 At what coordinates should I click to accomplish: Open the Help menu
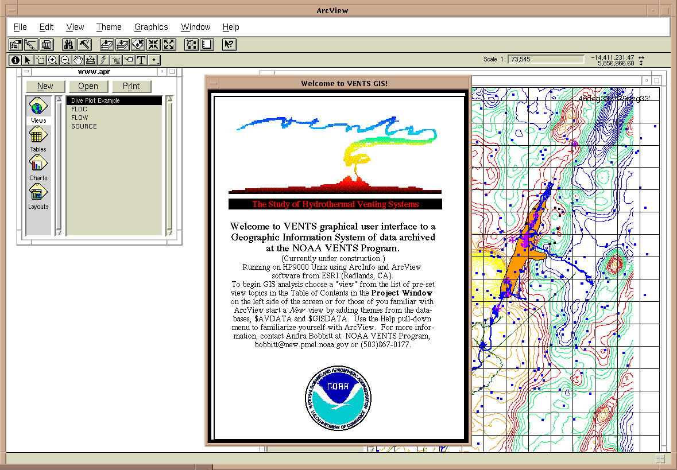pos(231,27)
